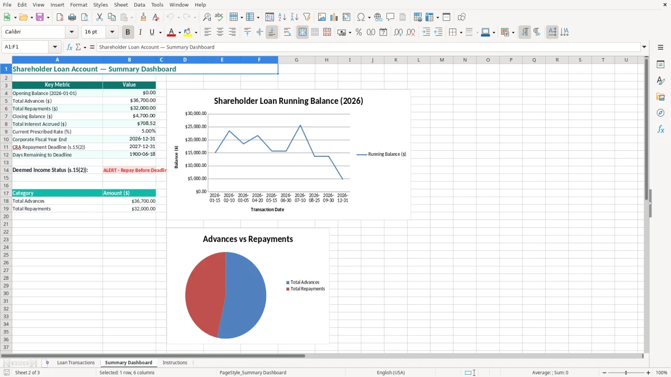Sort ascending A to Z
This screenshot has width=671, height=377.
pos(282,17)
